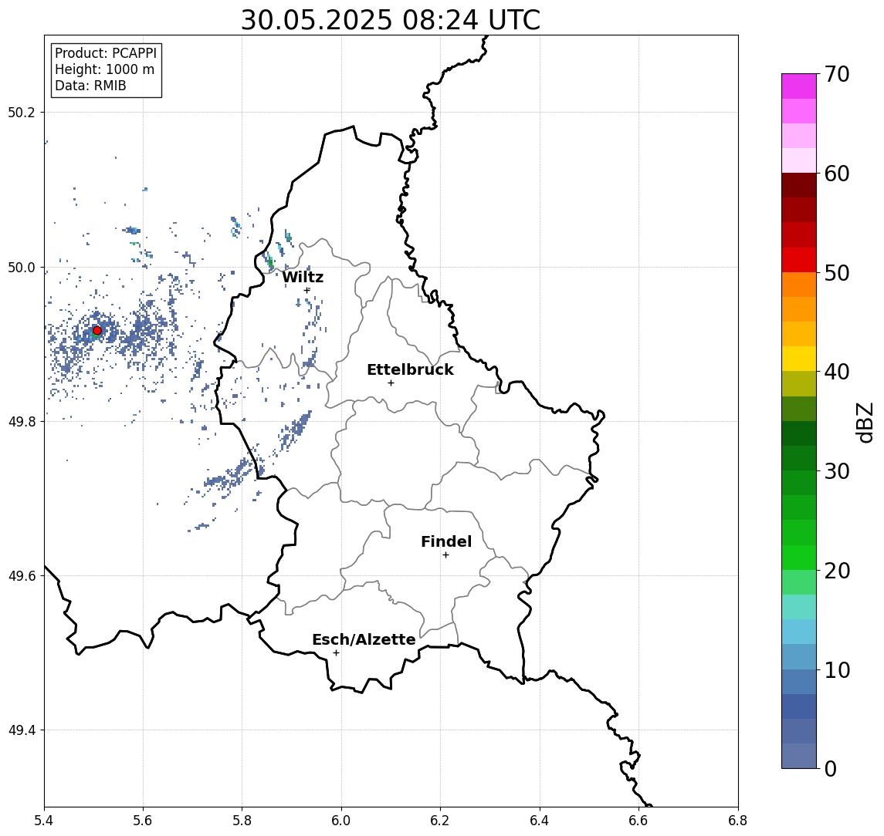
Task: Click the longitude tick label 5.8
Action: pyautogui.click(x=242, y=821)
